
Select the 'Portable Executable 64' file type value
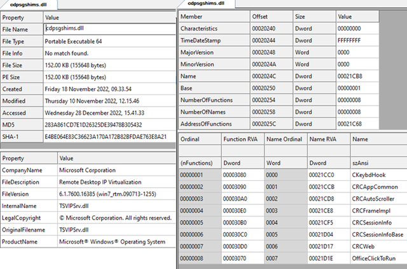tap(74, 41)
